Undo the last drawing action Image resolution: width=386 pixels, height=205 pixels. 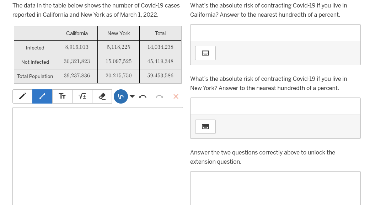[x=143, y=96]
